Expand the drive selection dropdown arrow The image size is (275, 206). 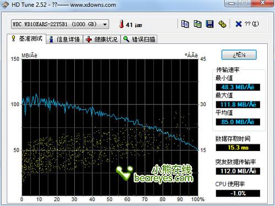pyautogui.click(x=105, y=24)
